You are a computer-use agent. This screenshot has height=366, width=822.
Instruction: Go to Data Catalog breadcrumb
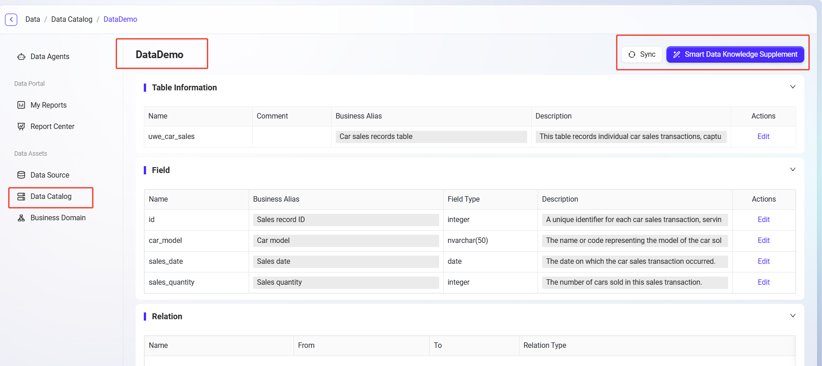(72, 19)
